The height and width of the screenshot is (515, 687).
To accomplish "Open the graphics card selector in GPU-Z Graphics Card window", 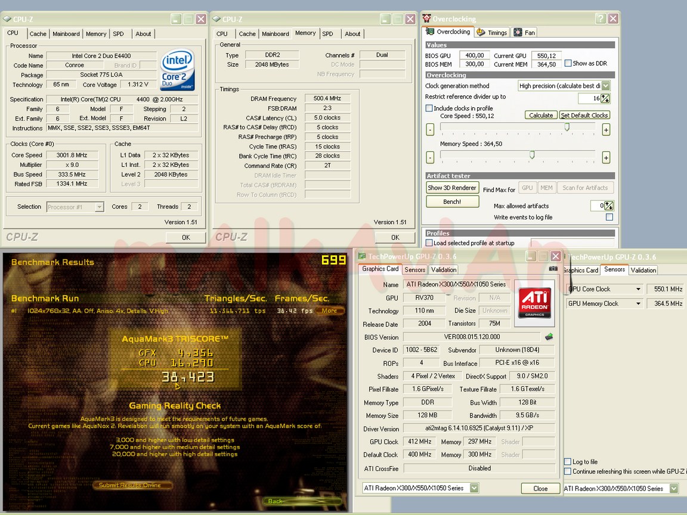I will [x=474, y=488].
